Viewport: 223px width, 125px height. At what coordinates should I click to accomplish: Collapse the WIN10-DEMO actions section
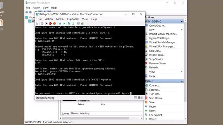click(x=182, y=22)
